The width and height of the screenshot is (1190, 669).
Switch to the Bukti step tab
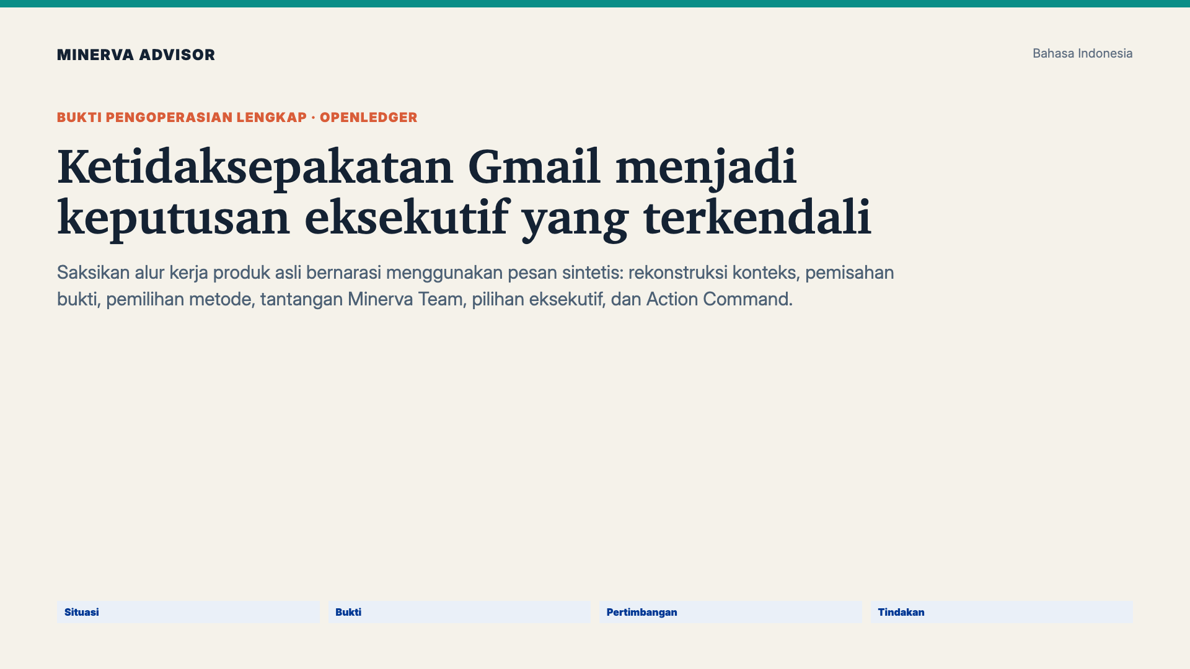pyautogui.click(x=459, y=612)
